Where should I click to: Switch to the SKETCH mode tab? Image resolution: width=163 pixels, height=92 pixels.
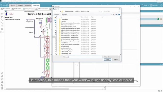13,6
